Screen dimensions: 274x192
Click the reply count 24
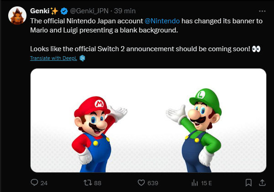pos(44,183)
